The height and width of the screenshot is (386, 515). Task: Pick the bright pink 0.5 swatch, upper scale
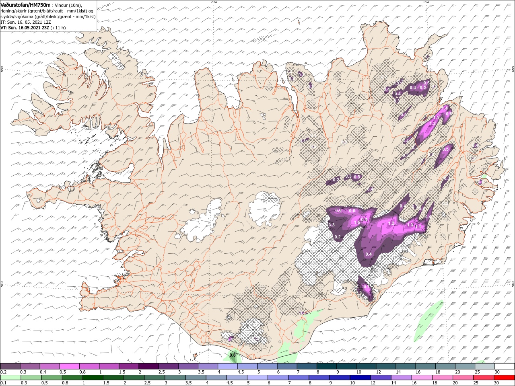69,366
